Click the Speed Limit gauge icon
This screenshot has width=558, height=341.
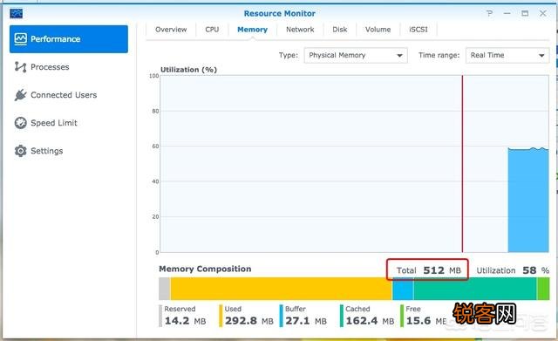coord(21,123)
